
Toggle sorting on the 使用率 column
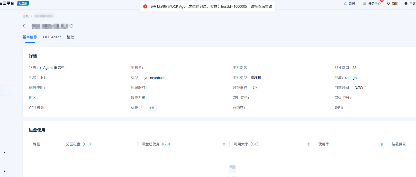point(382,144)
